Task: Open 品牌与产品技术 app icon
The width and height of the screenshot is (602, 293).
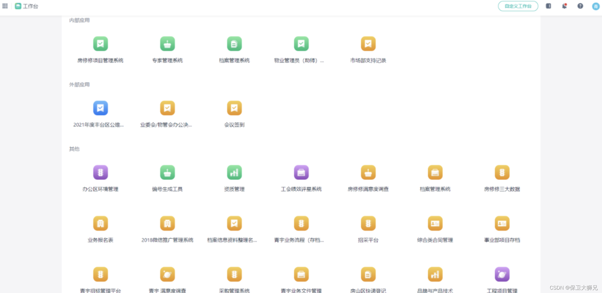Action: [x=435, y=274]
